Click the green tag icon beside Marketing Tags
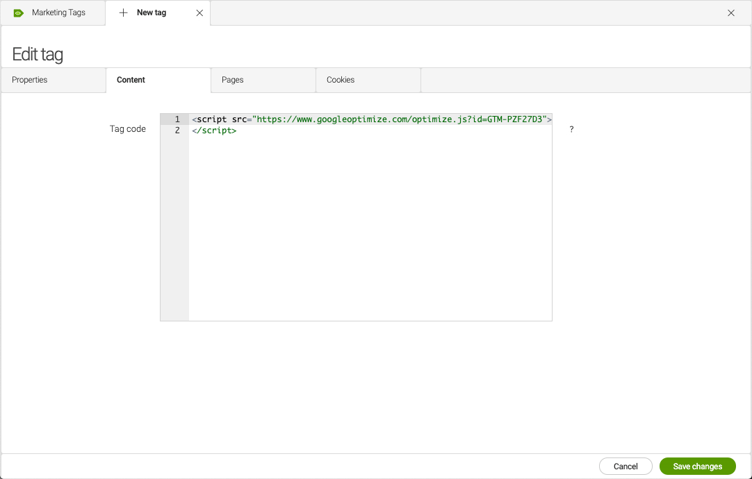752x479 pixels. [17, 12]
